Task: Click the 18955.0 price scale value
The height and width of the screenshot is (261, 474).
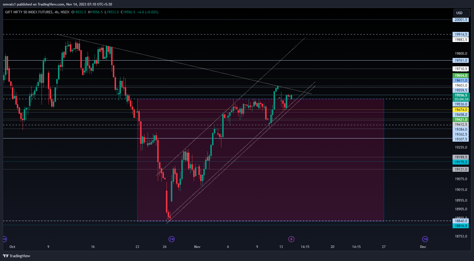Action: pyautogui.click(x=461, y=200)
